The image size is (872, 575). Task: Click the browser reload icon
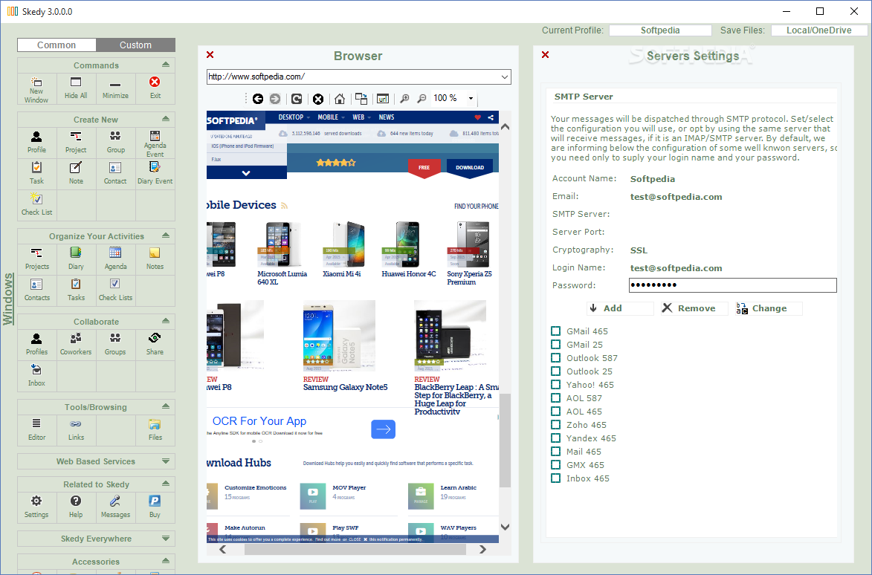pos(297,99)
